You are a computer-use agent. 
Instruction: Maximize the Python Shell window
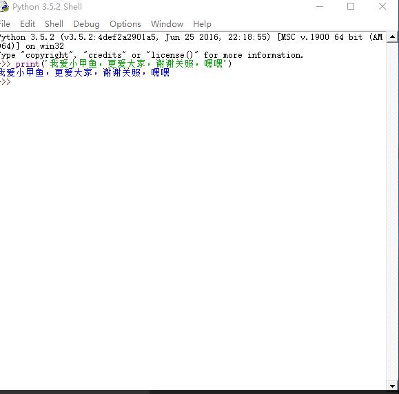click(x=351, y=7)
